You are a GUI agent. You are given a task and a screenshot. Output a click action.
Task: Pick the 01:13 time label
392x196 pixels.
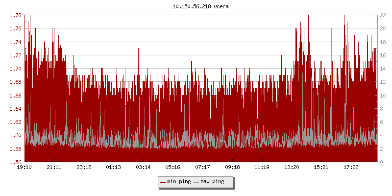114,168
